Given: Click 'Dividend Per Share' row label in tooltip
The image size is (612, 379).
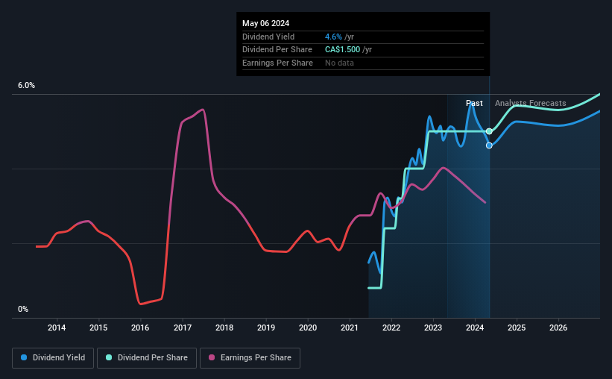Looking at the screenshot, I should click(277, 50).
